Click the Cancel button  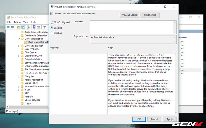click(x=154, y=119)
